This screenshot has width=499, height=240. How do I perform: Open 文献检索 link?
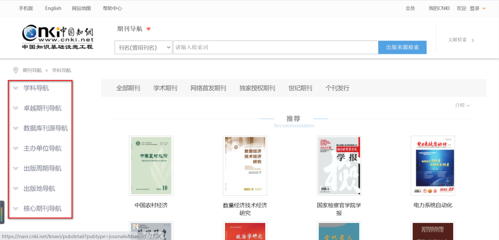[457, 40]
